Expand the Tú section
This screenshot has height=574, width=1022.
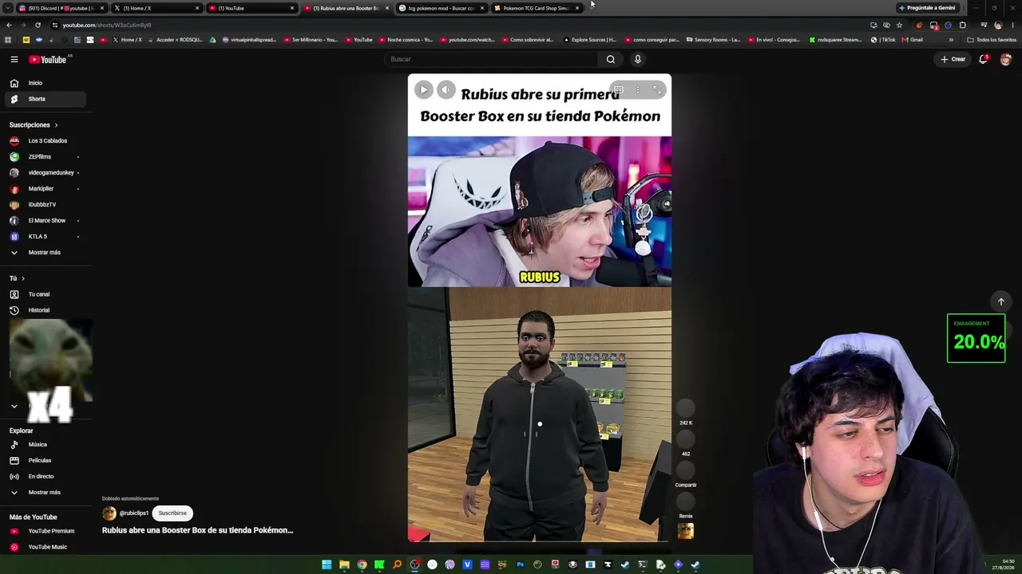click(17, 278)
